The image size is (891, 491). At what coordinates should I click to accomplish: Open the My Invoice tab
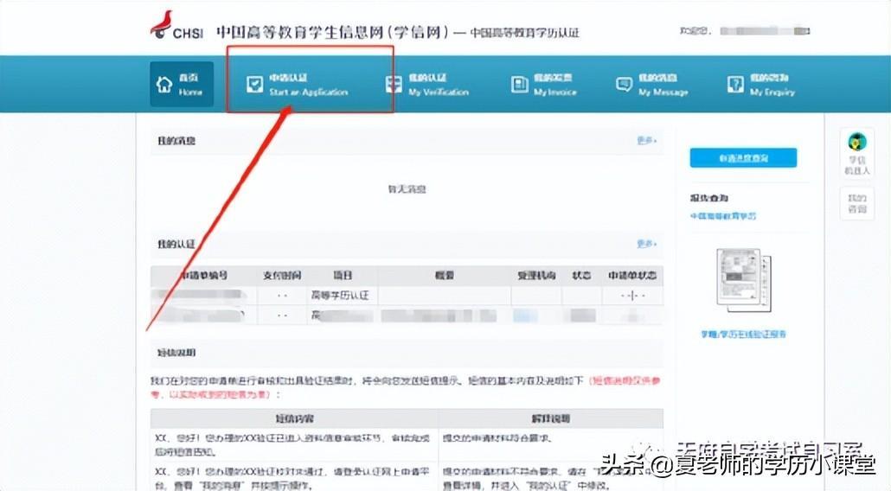544,85
